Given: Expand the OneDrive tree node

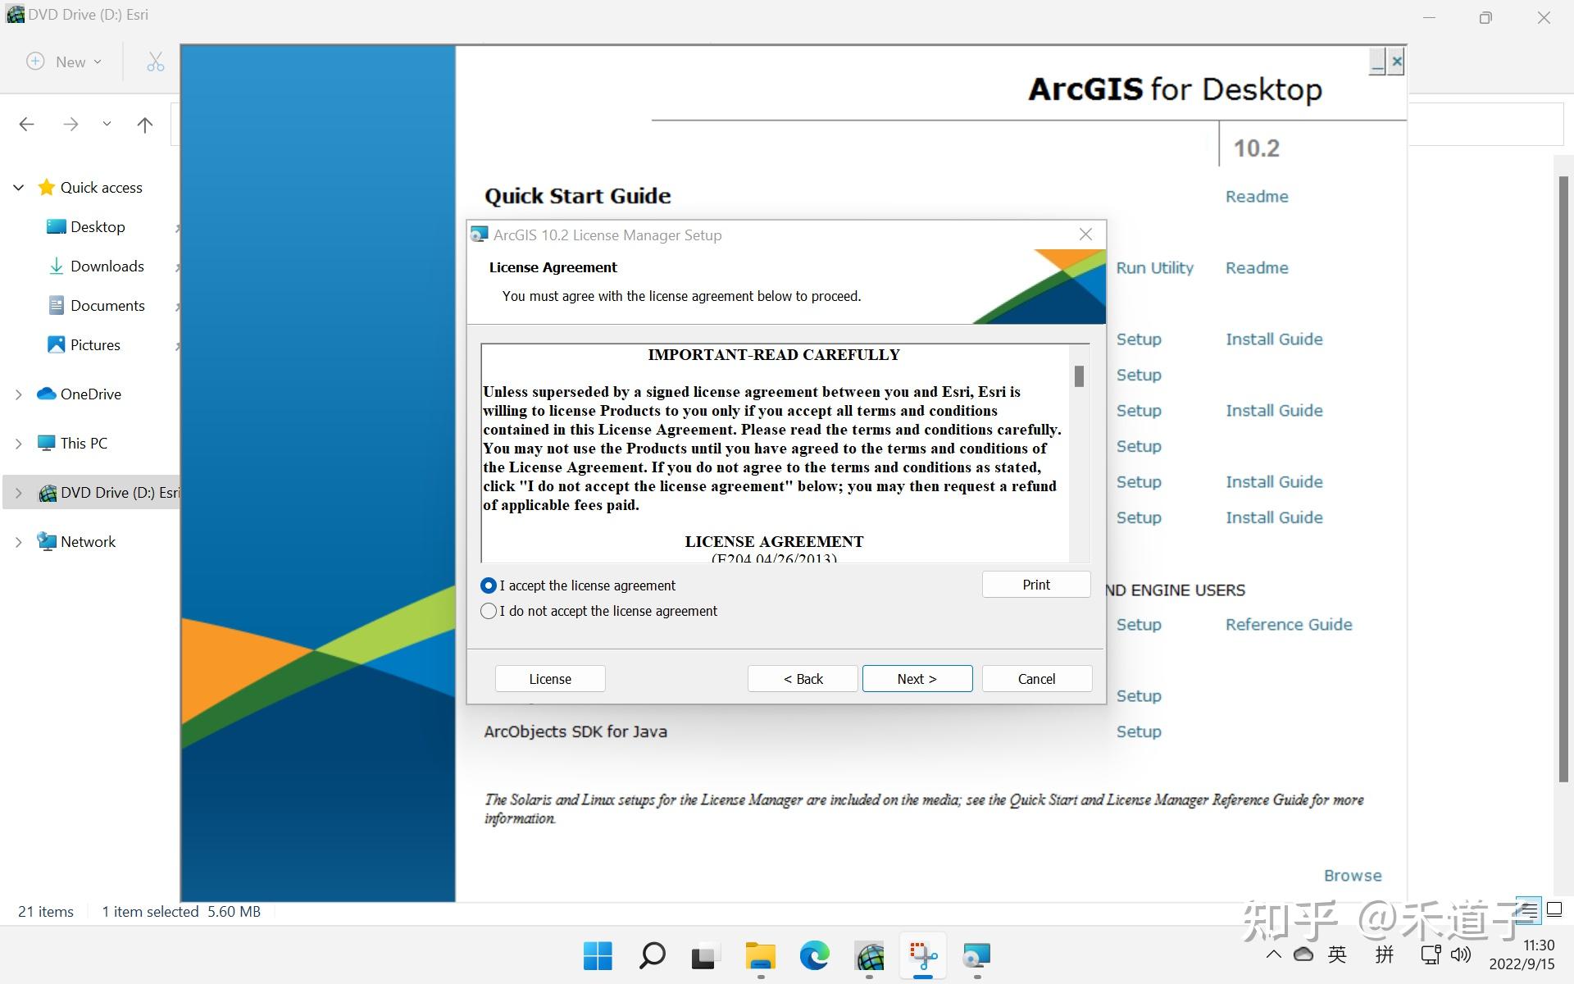Looking at the screenshot, I should [18, 394].
